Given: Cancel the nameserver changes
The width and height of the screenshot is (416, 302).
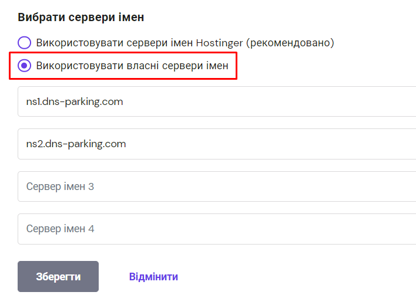Looking at the screenshot, I should point(153,277).
